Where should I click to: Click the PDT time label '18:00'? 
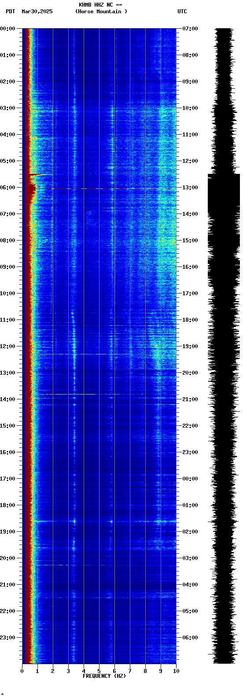click(x=7, y=505)
